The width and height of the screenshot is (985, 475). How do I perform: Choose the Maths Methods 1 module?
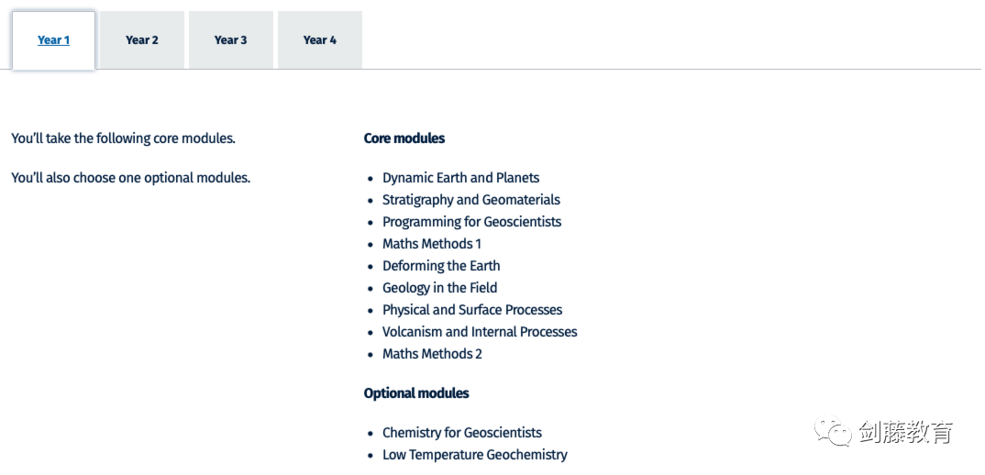[431, 244]
